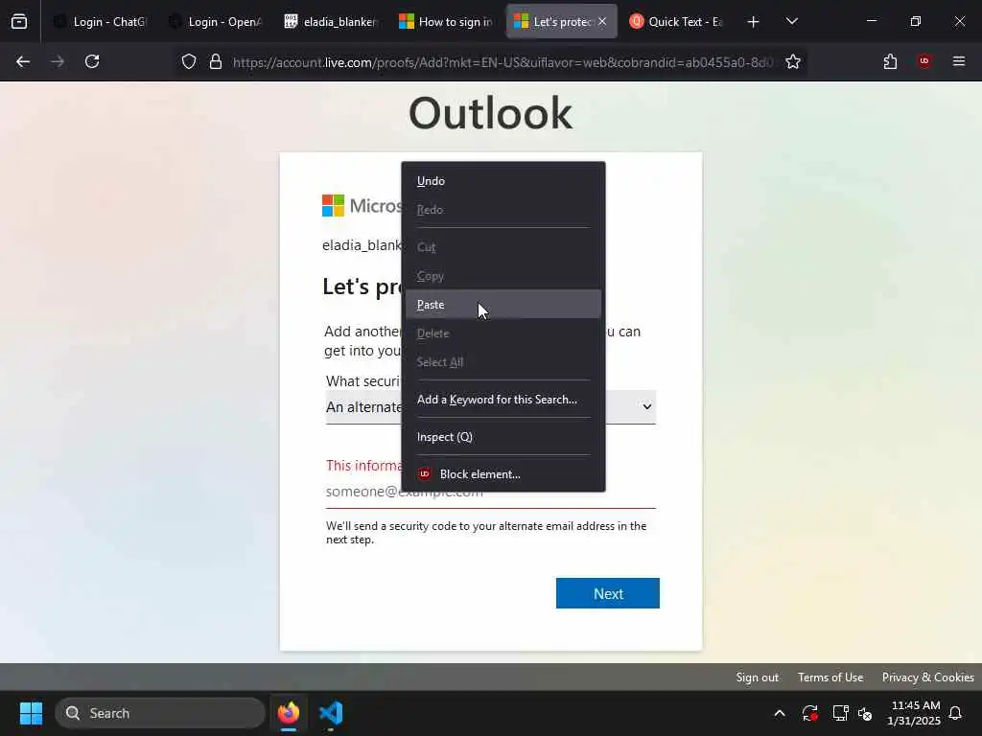Screen dimensions: 982x736
Task: Go back to previous page
Action: (23, 61)
